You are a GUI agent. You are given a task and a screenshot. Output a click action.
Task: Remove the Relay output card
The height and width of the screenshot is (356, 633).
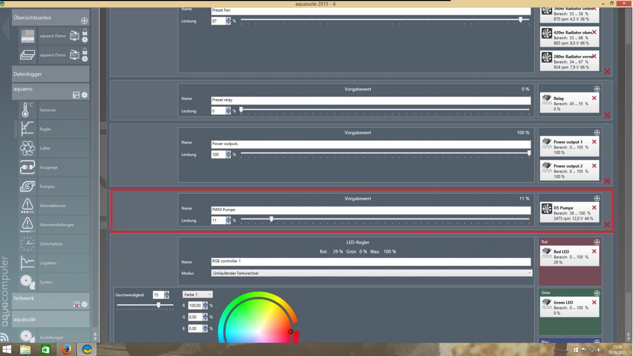click(594, 98)
